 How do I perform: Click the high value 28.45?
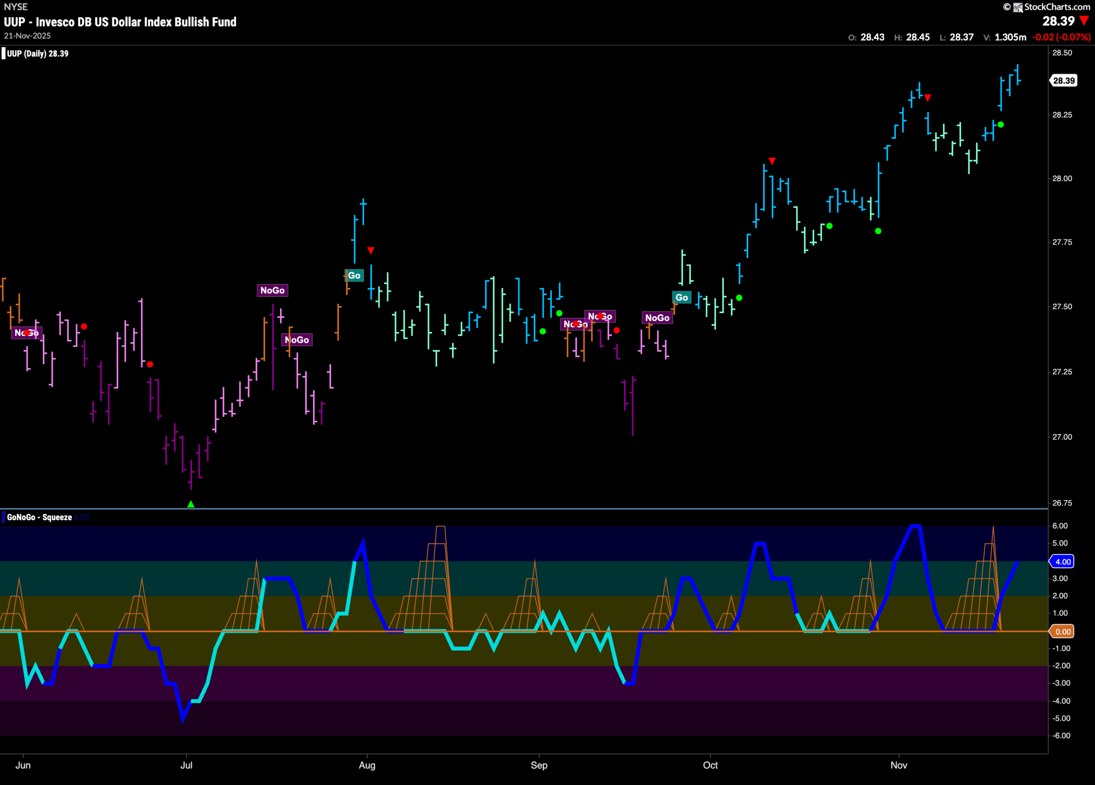(x=918, y=37)
